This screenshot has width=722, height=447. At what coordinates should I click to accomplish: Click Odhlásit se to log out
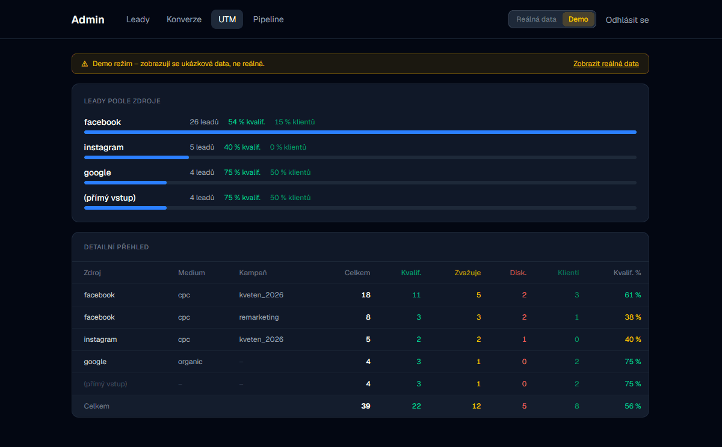pos(627,20)
